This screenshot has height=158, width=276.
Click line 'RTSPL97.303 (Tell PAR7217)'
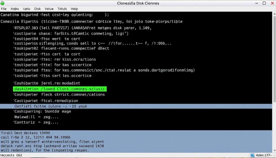(x=82, y=28)
